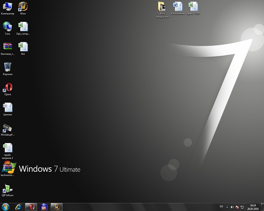The height and width of the screenshot is (211, 264).
Task: Select the Opera desktop shortcut
Action: tap(7, 89)
